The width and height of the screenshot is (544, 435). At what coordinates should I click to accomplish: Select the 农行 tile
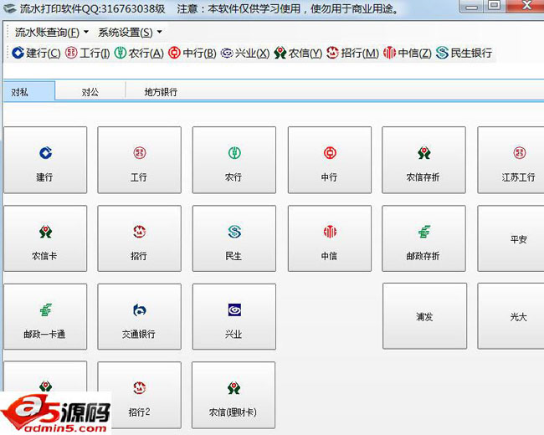coord(234,160)
